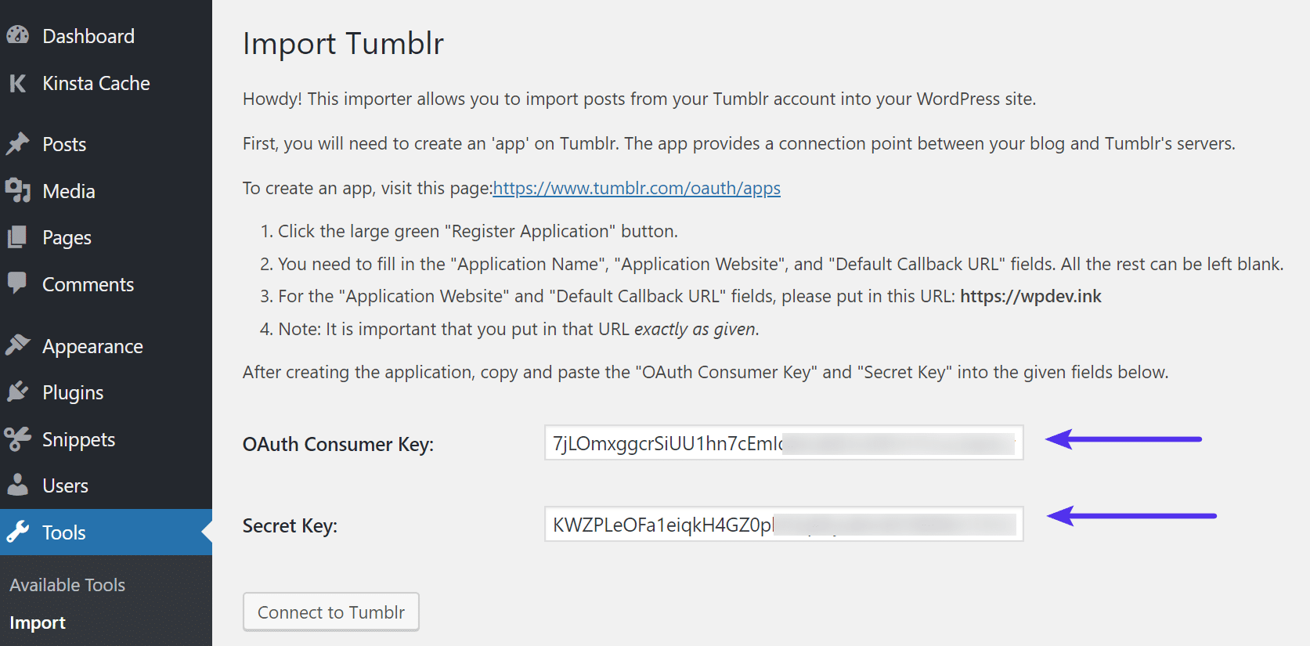Open the Available Tools submenu item

pyautogui.click(x=67, y=584)
